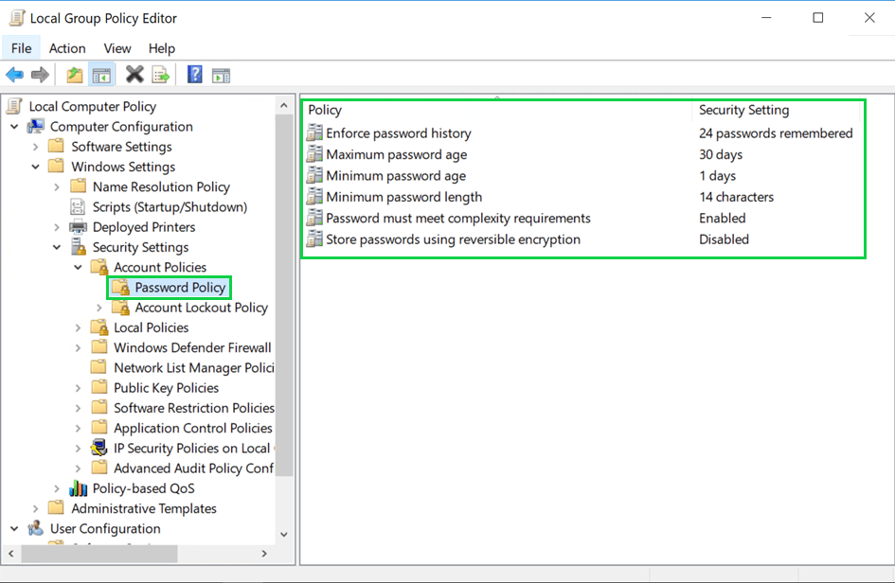Expand the Local Policies node
Viewport: 895px width, 583px height.
[x=78, y=327]
